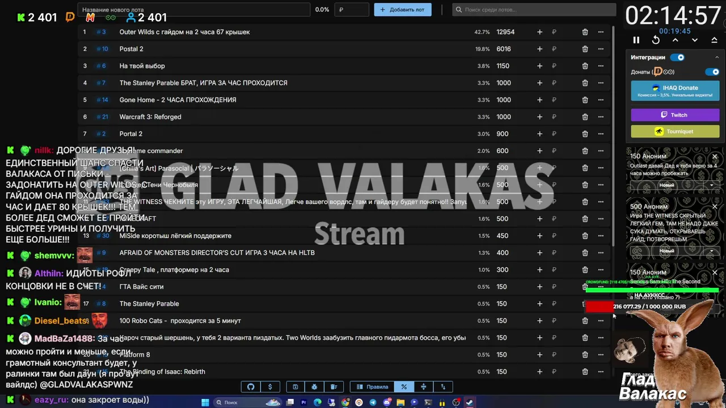Image resolution: width=726 pixels, height=408 pixels.
Task: Delete the На твой выбор lot
Action: coord(585,66)
